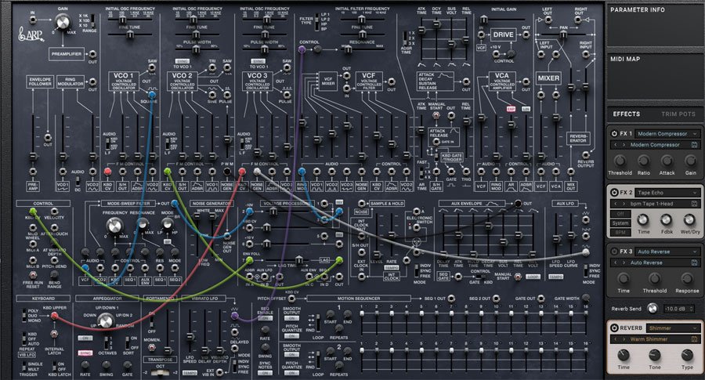Save the FX 2 bpm Tape 1-Head preset
Image resolution: width=705 pixels, height=380 pixels.
pyautogui.click(x=694, y=204)
